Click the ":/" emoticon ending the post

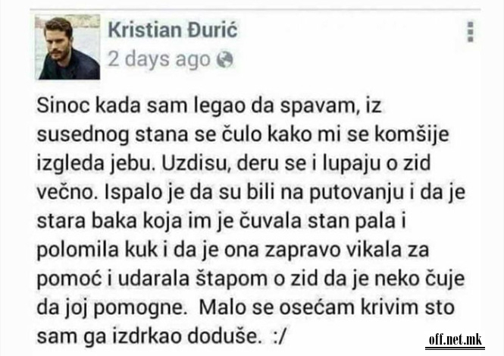point(278,337)
